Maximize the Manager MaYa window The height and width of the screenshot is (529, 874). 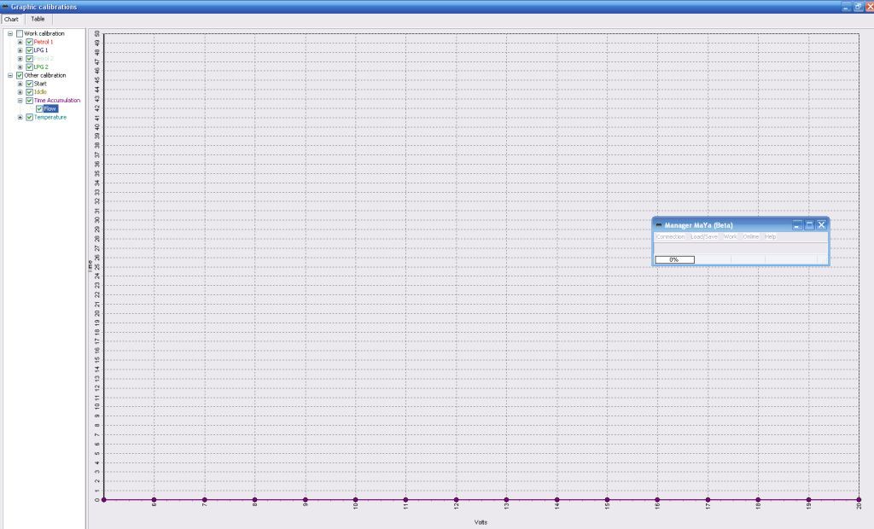809,225
